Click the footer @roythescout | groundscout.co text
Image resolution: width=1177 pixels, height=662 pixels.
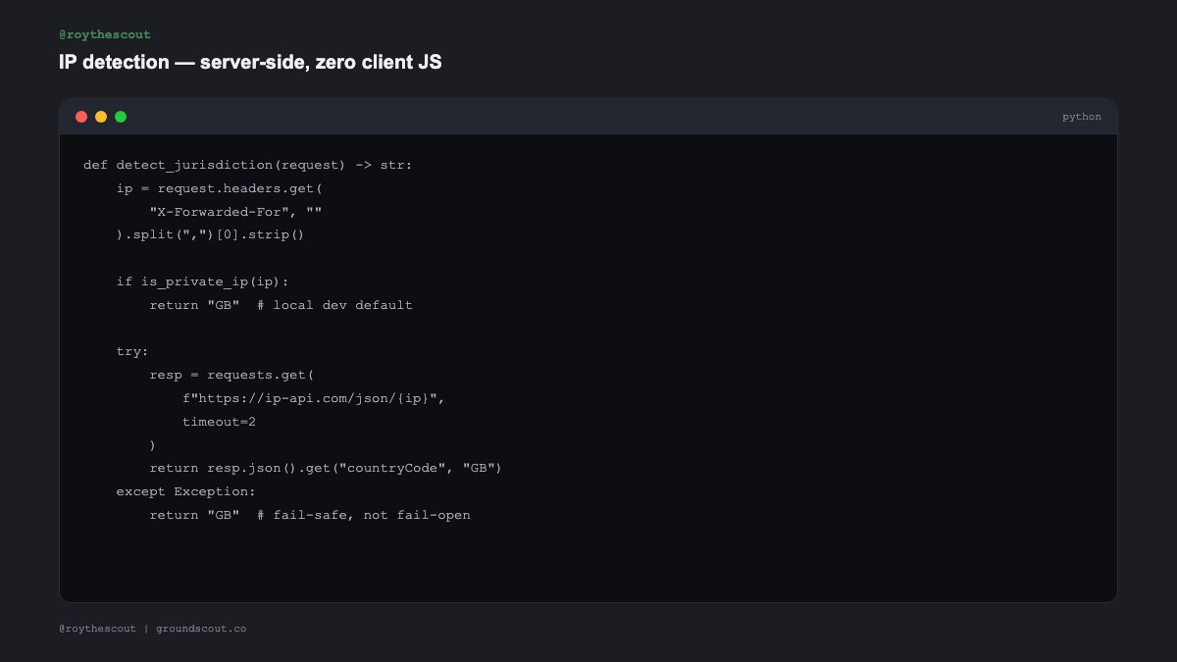pos(152,629)
